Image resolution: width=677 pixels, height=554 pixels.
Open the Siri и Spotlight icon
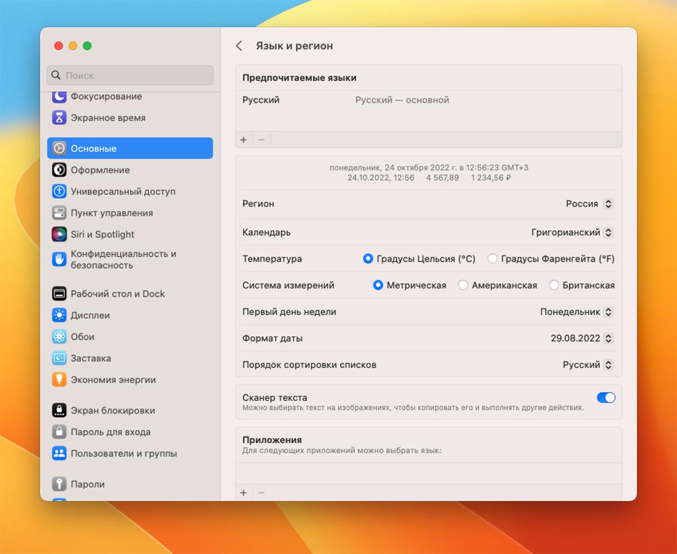point(59,234)
